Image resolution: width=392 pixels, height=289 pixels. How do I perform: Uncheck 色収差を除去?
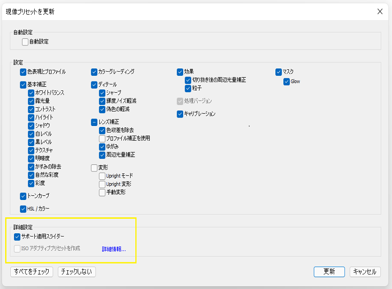pos(102,131)
